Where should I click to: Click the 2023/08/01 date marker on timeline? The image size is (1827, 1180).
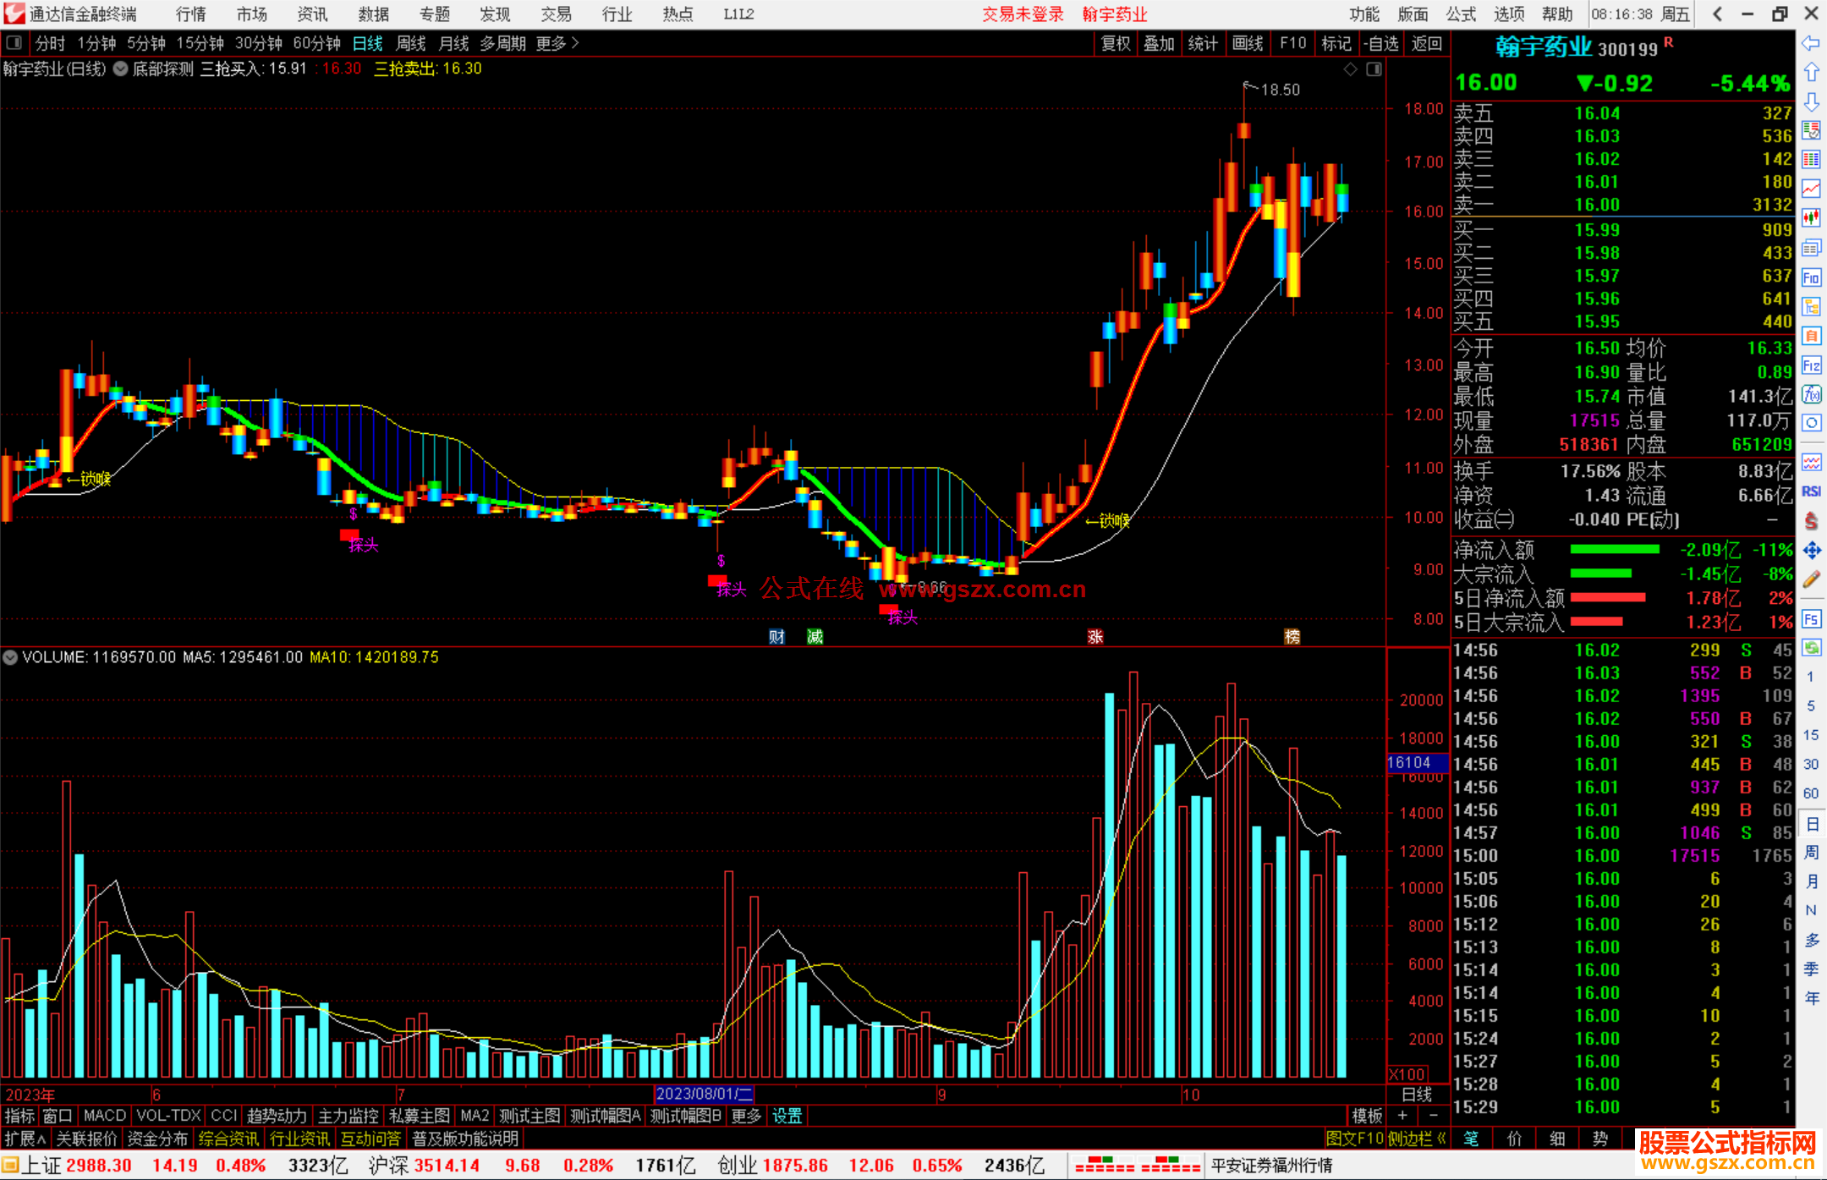click(704, 1094)
